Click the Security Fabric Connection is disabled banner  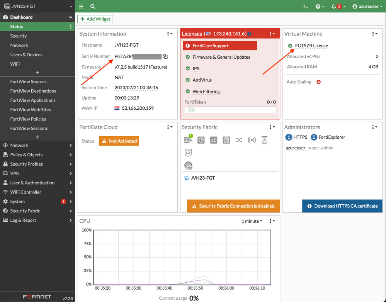(234, 206)
